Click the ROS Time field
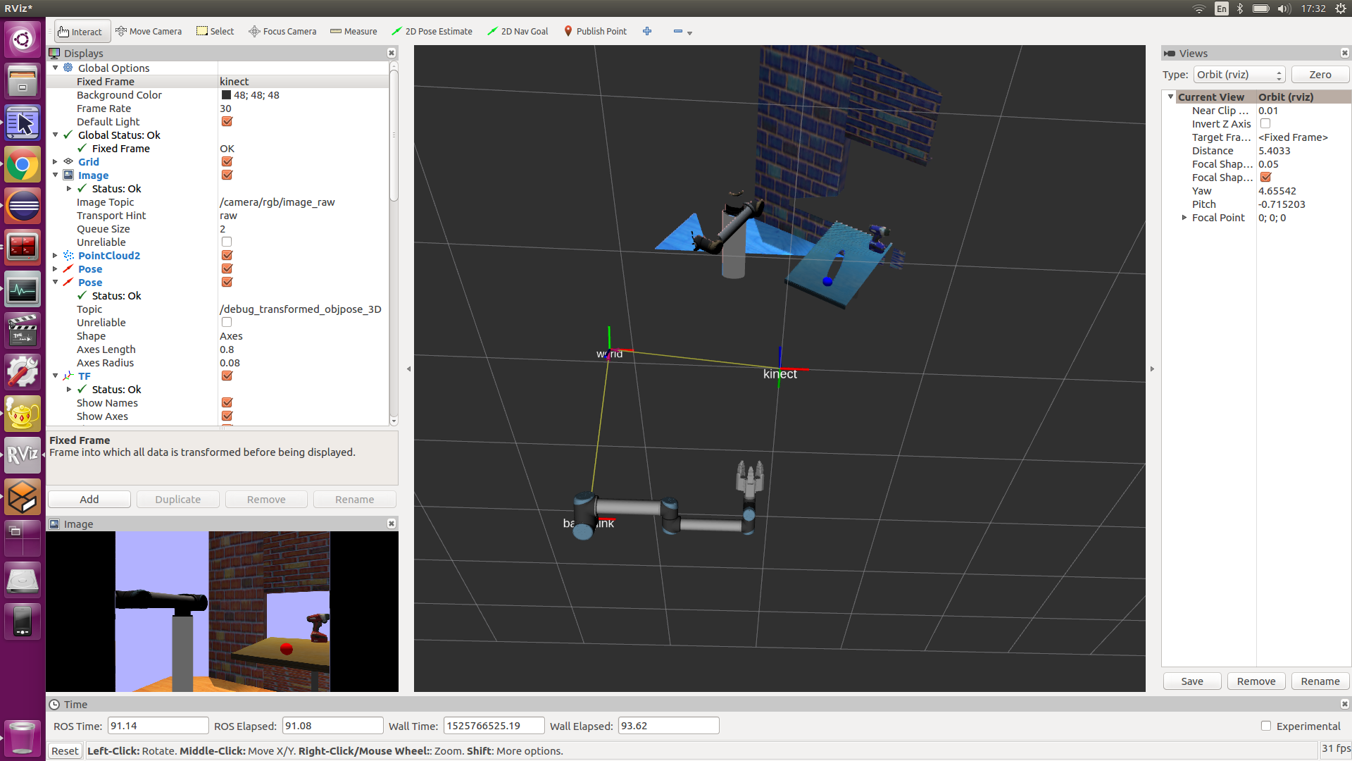1352x761 pixels. [158, 726]
